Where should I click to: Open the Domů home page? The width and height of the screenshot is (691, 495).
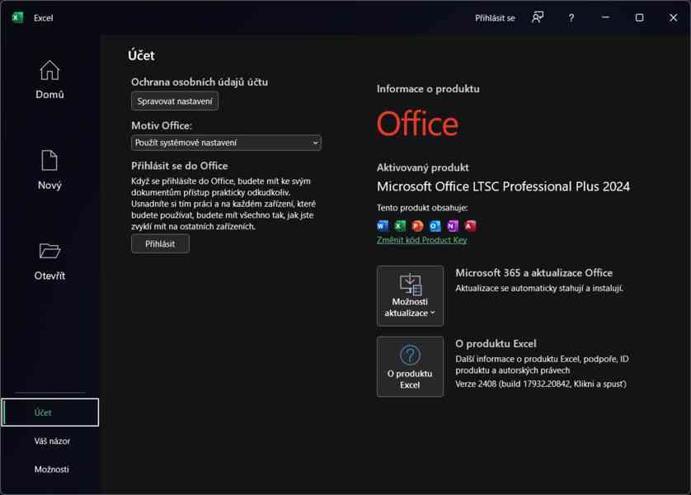click(x=49, y=80)
